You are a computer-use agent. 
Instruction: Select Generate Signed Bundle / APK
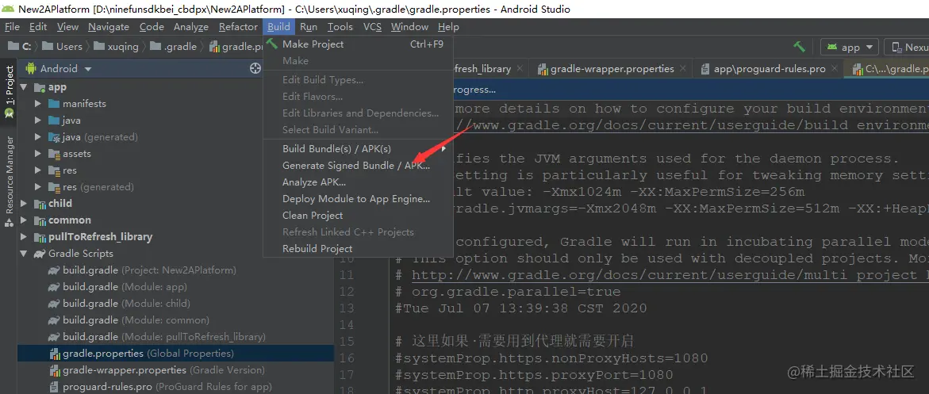coord(358,166)
